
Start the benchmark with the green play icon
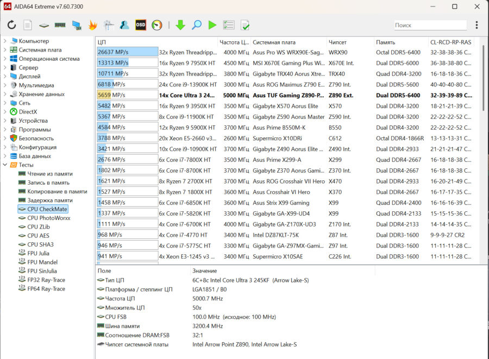click(x=212, y=25)
